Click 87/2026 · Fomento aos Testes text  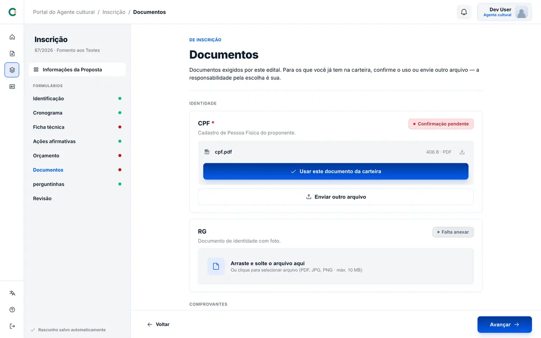coord(67,50)
